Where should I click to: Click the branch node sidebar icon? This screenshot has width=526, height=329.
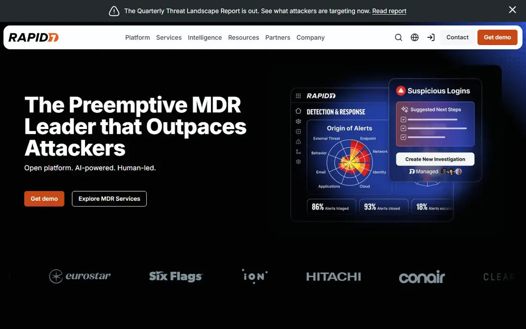click(x=298, y=152)
